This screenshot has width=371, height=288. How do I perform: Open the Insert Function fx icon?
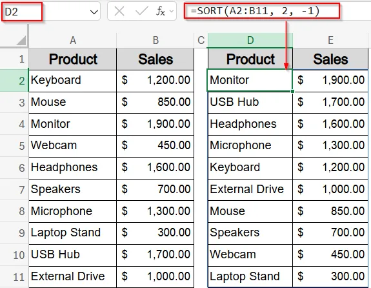[161, 11]
